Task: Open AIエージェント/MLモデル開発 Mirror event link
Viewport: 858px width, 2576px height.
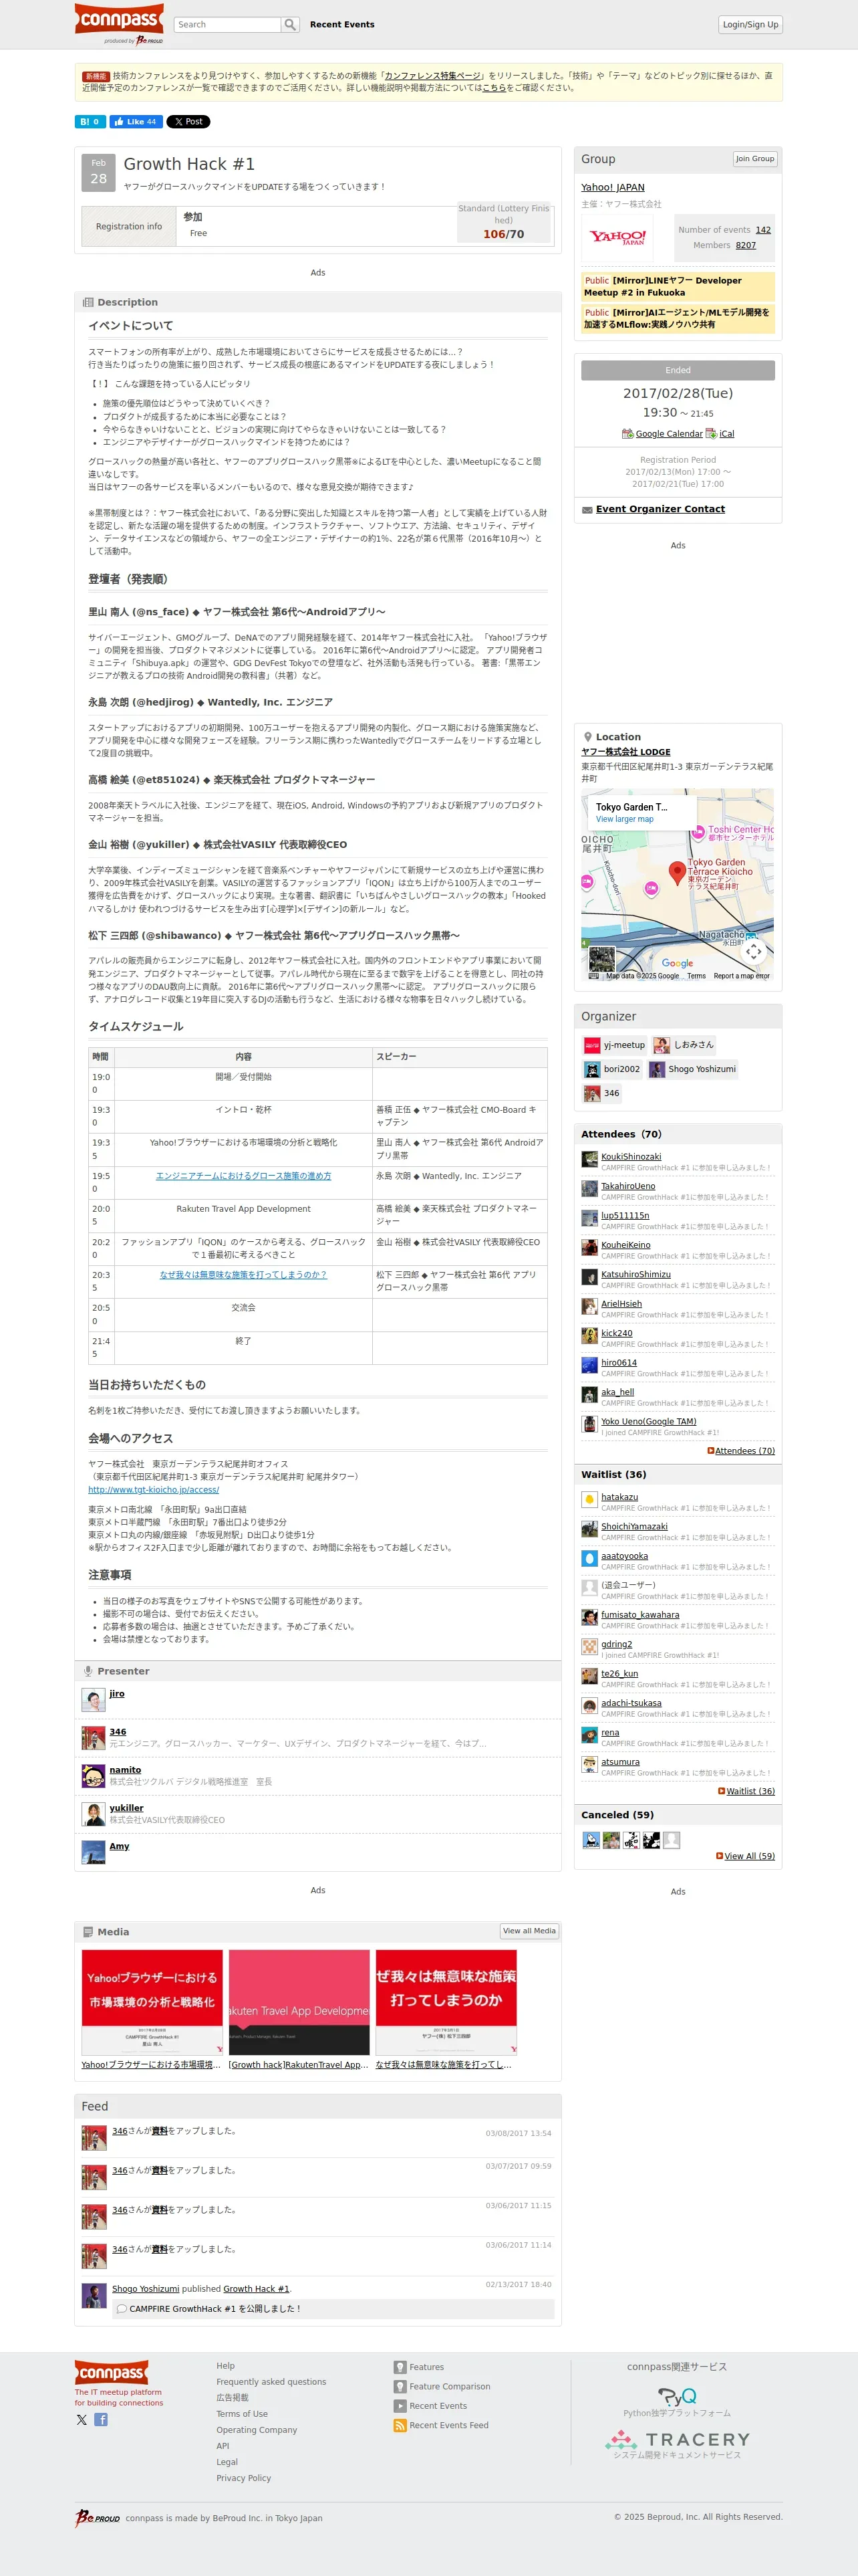Action: tap(677, 318)
